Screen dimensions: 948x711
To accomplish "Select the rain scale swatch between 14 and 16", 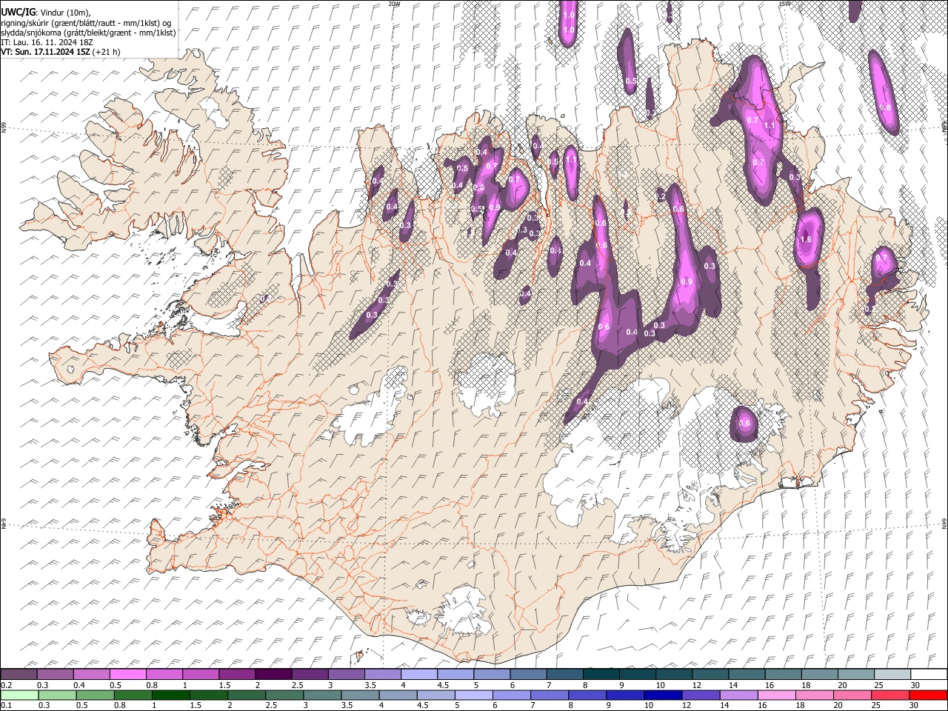I will [x=738, y=695].
